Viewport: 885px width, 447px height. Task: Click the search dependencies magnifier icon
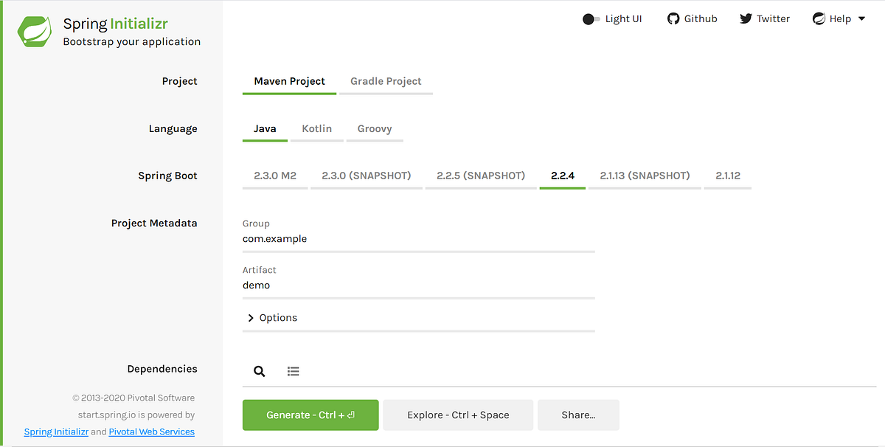point(259,371)
